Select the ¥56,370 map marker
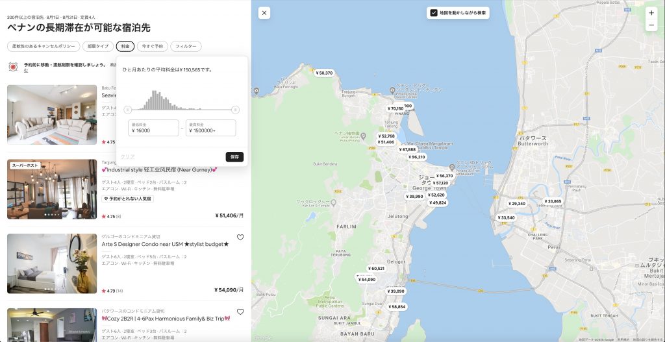 (445, 175)
